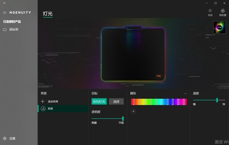Click the 颜色 section heading
Viewport: 229px width, 145px height.
(x=133, y=93)
